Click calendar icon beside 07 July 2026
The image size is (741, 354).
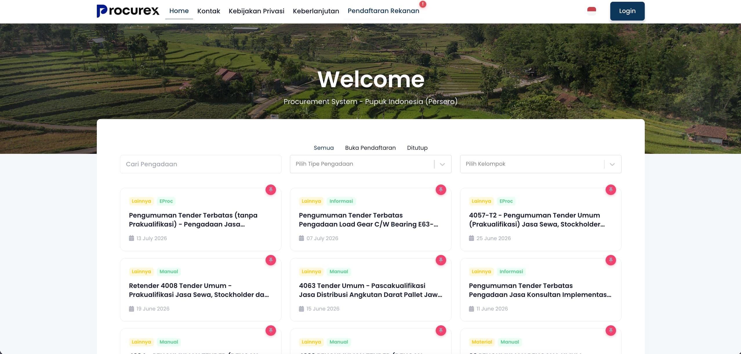(301, 238)
